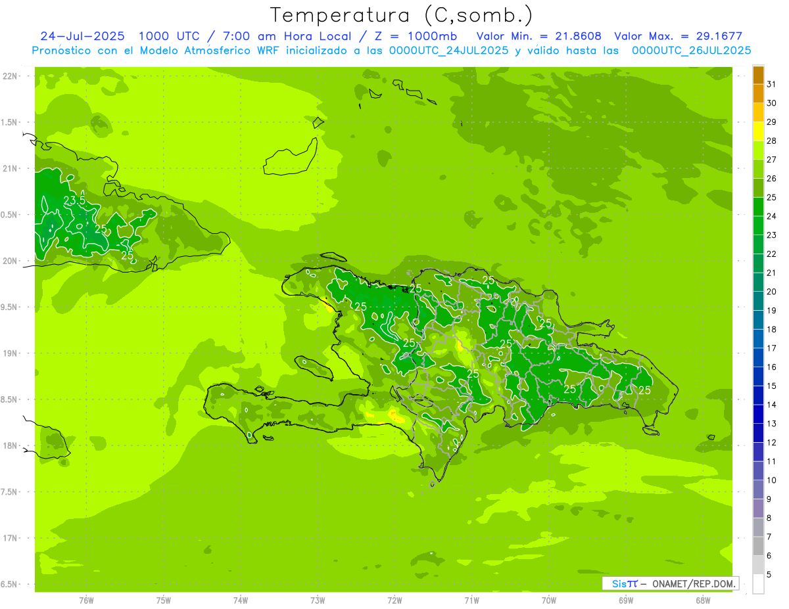Click the title "Temperatura (C,somb.)"
Screen dimensions: 789x609
[402, 15]
